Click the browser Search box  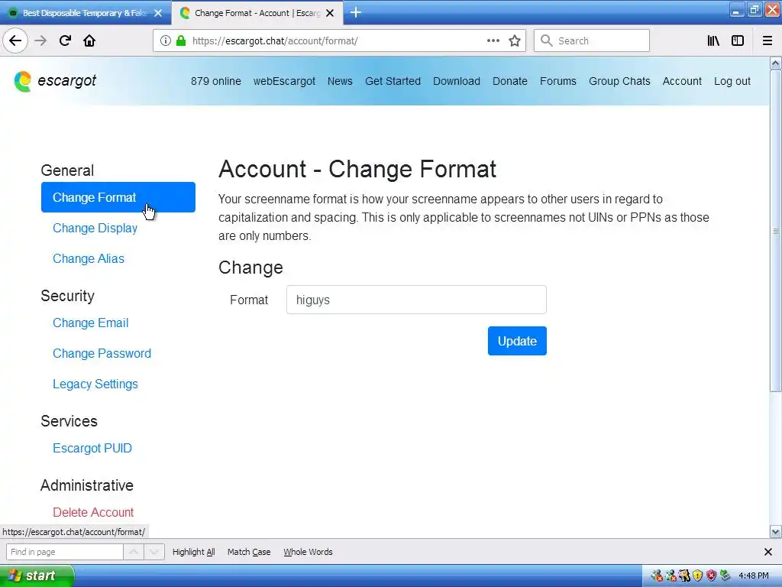click(x=592, y=41)
